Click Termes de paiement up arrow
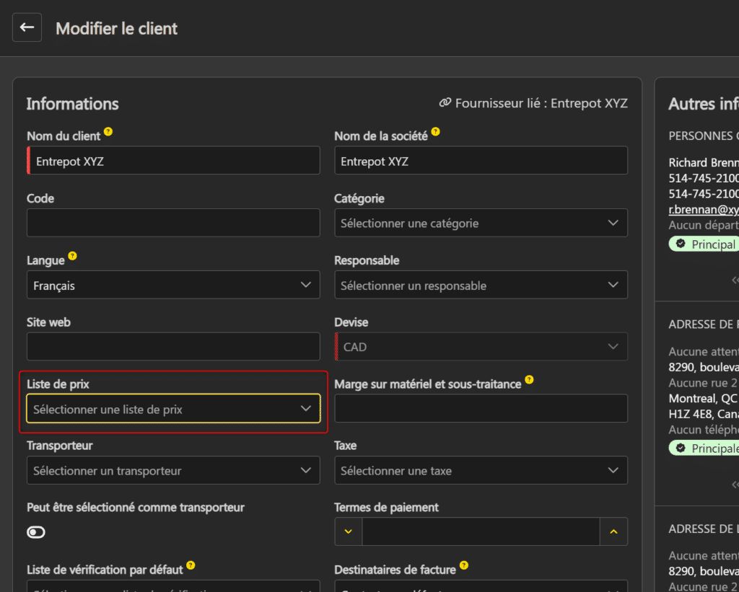Image resolution: width=739 pixels, height=592 pixels. coord(613,531)
